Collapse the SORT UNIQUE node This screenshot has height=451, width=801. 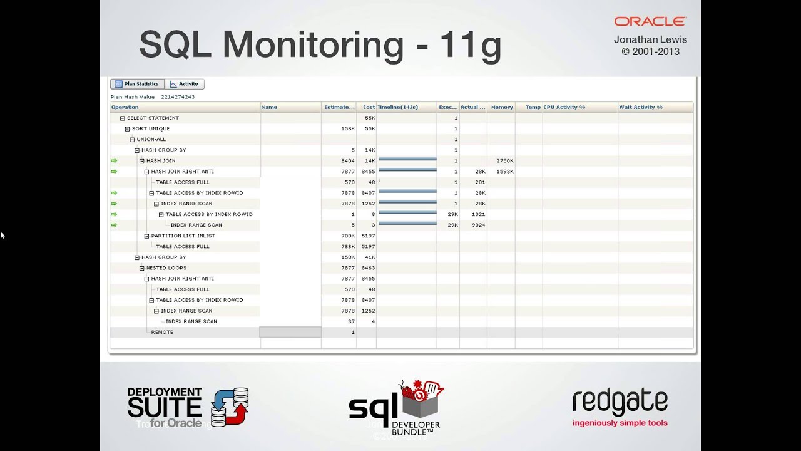click(128, 128)
